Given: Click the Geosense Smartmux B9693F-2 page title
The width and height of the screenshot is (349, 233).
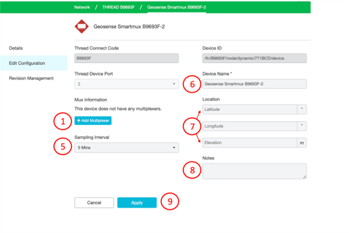Looking at the screenshot, I should 129,27.
